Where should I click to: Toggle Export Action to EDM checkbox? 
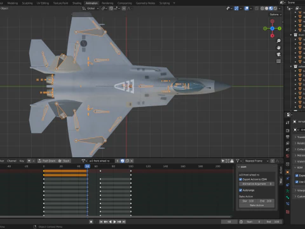[x=240, y=179]
